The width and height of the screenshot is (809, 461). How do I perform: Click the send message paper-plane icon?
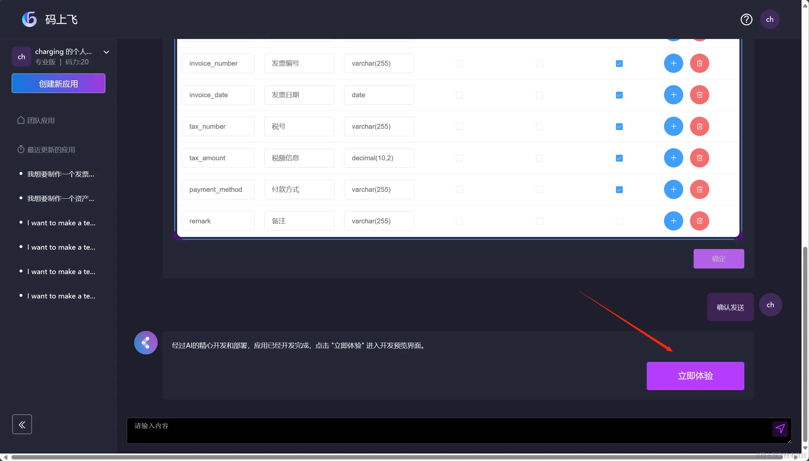tap(780, 429)
